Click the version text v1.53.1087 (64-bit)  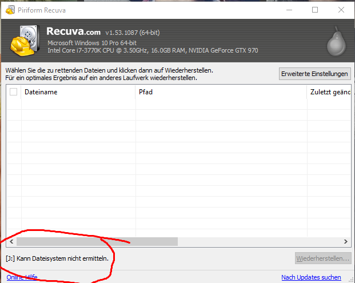(133, 33)
